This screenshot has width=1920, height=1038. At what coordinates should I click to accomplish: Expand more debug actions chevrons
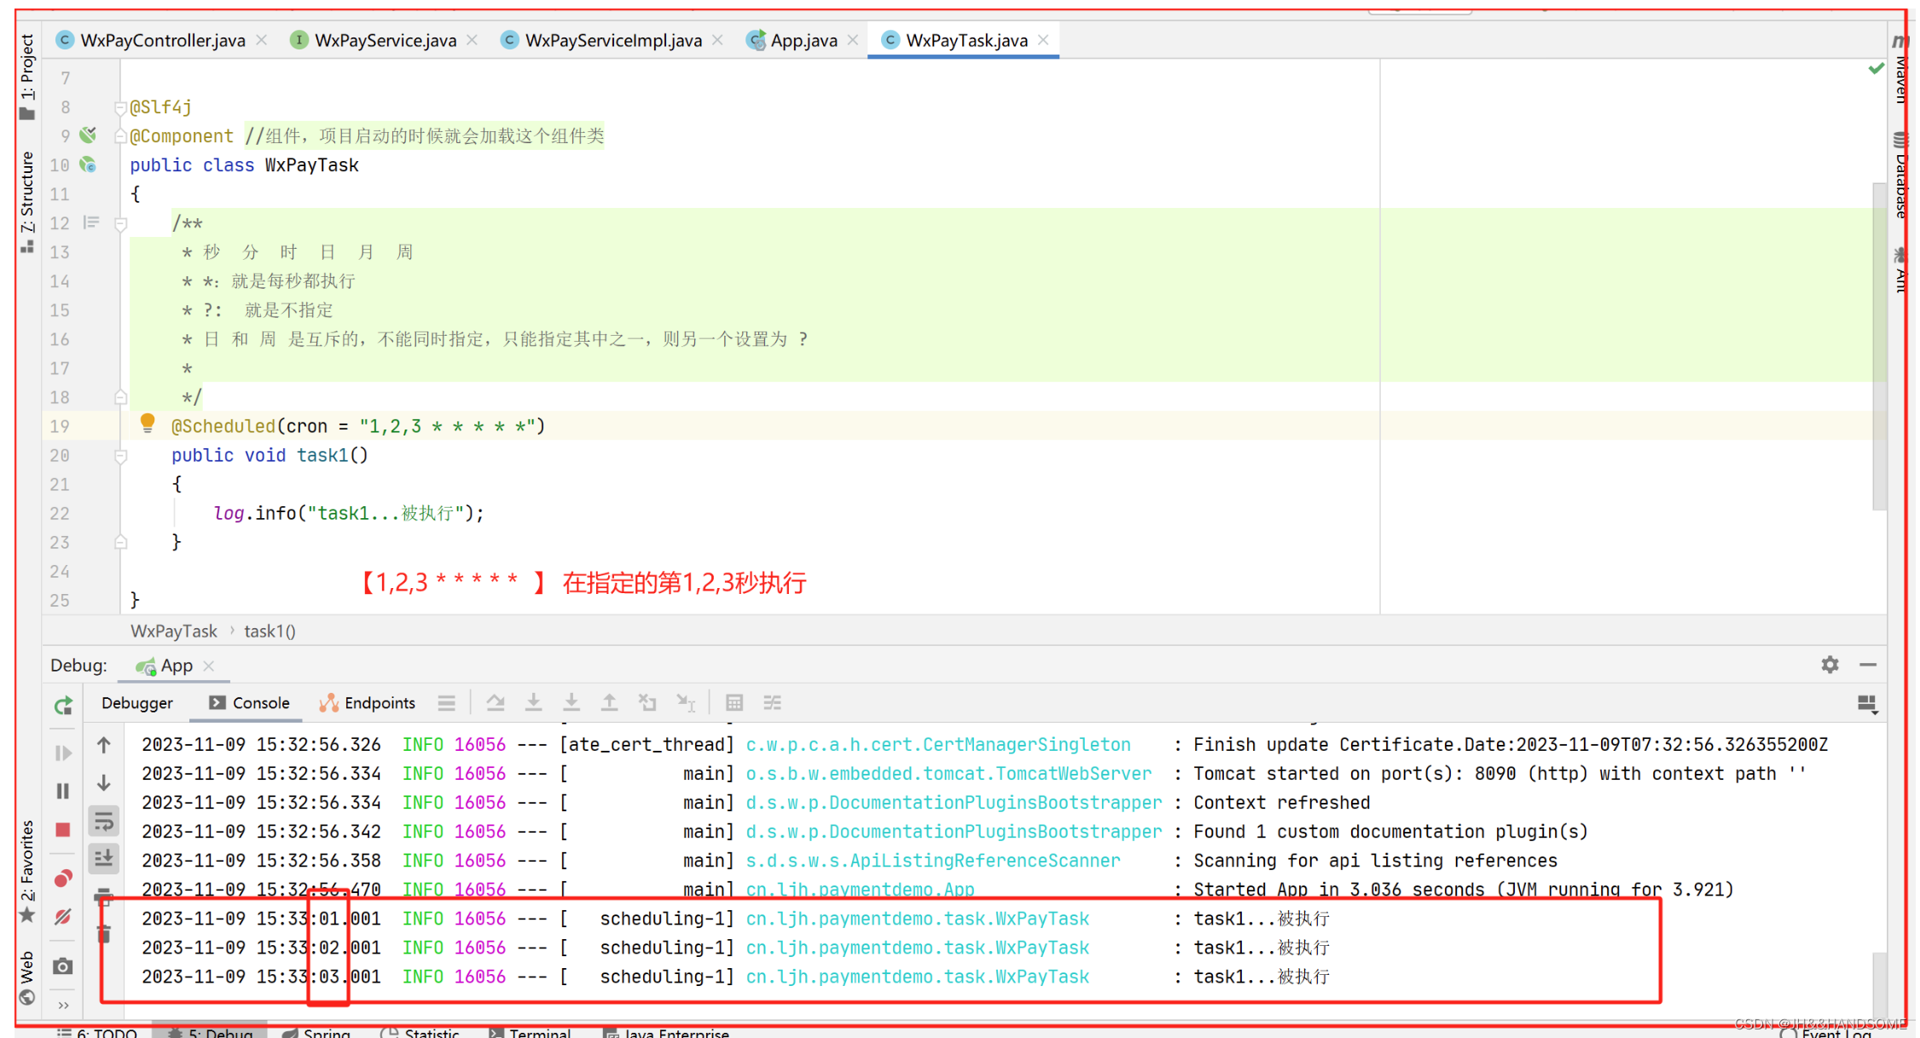[x=63, y=1006]
